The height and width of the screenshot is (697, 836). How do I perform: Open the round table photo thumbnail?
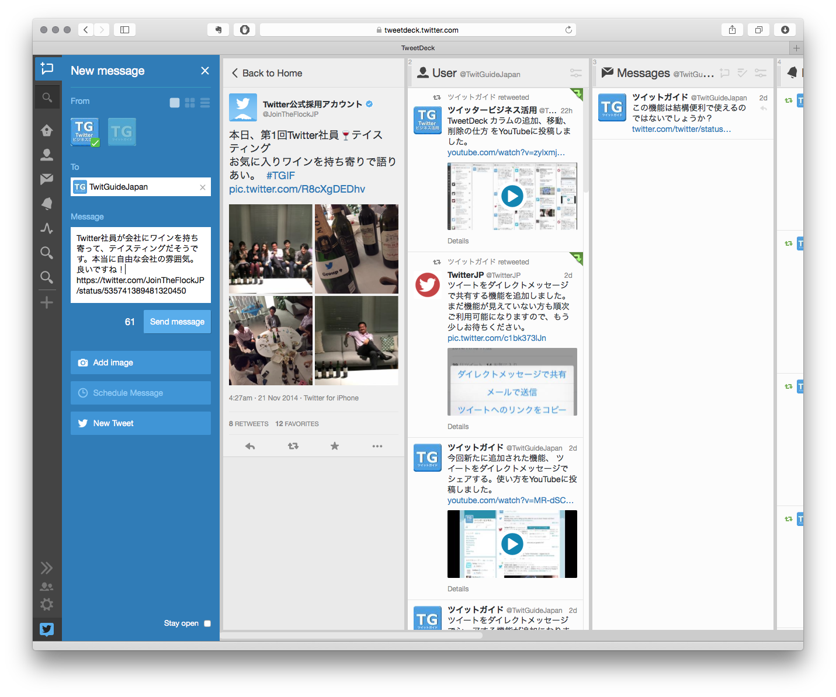(x=270, y=340)
